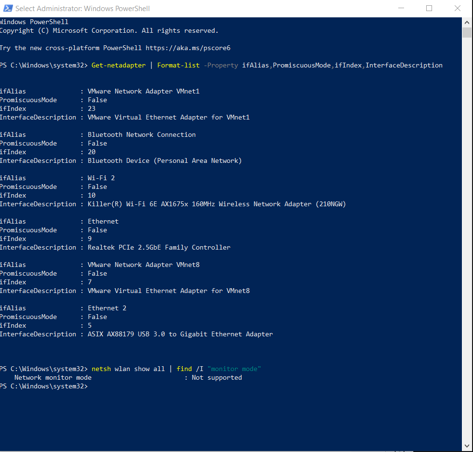Click the Killer(R) Wi-Fi 6E AX1675x description
This screenshot has width=473, height=452.
point(216,204)
